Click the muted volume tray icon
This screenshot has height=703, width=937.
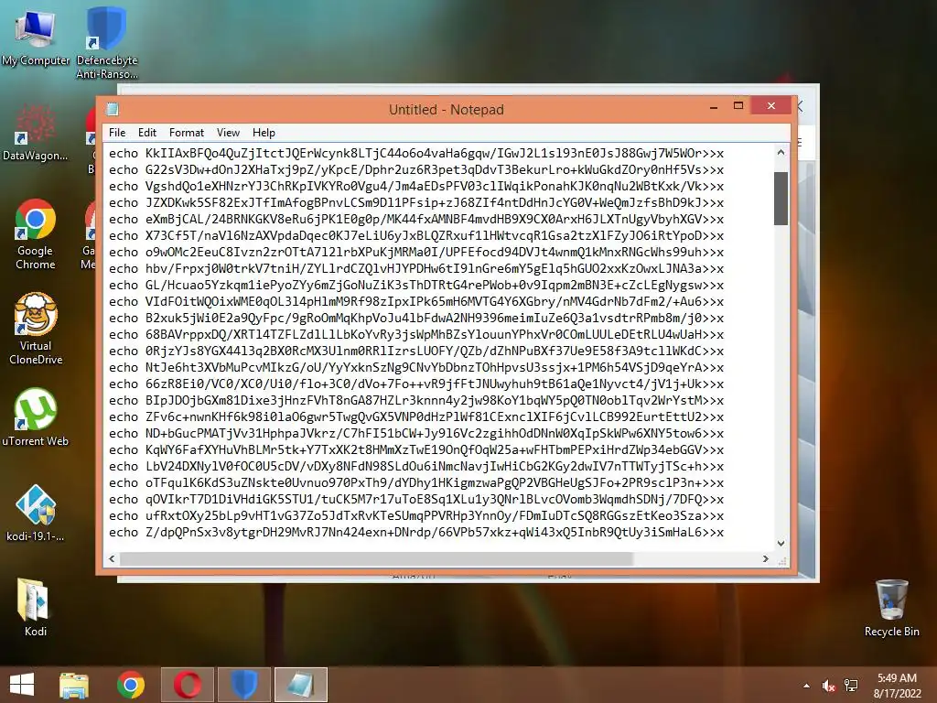coord(828,686)
